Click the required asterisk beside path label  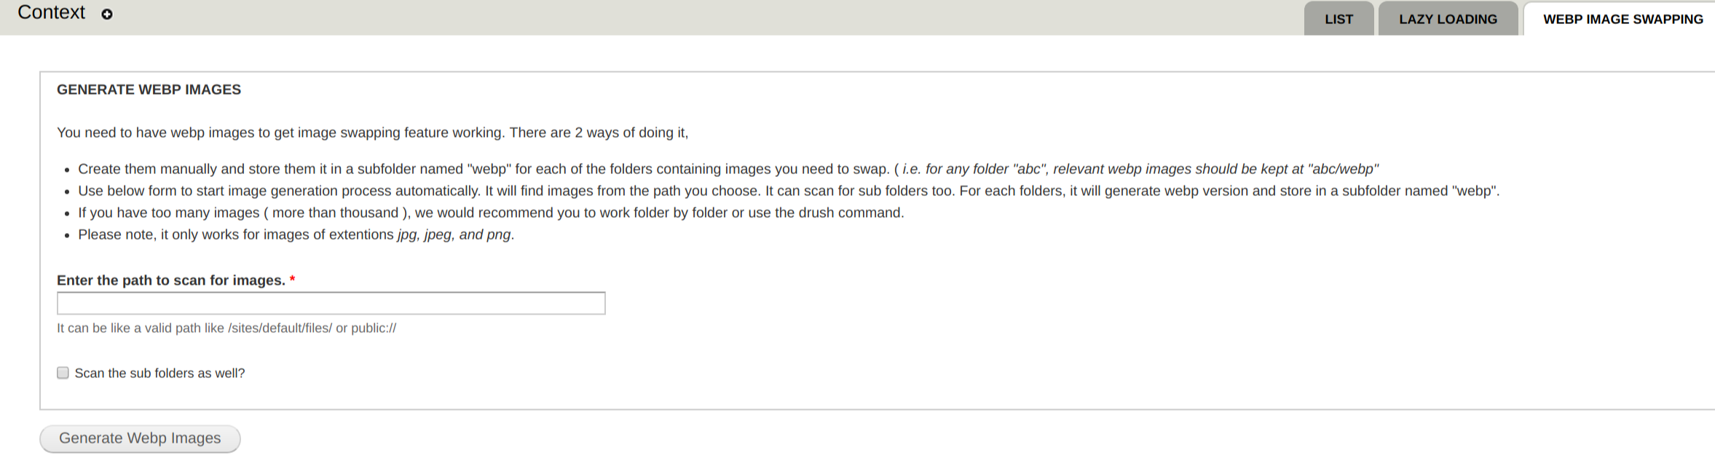(x=293, y=280)
